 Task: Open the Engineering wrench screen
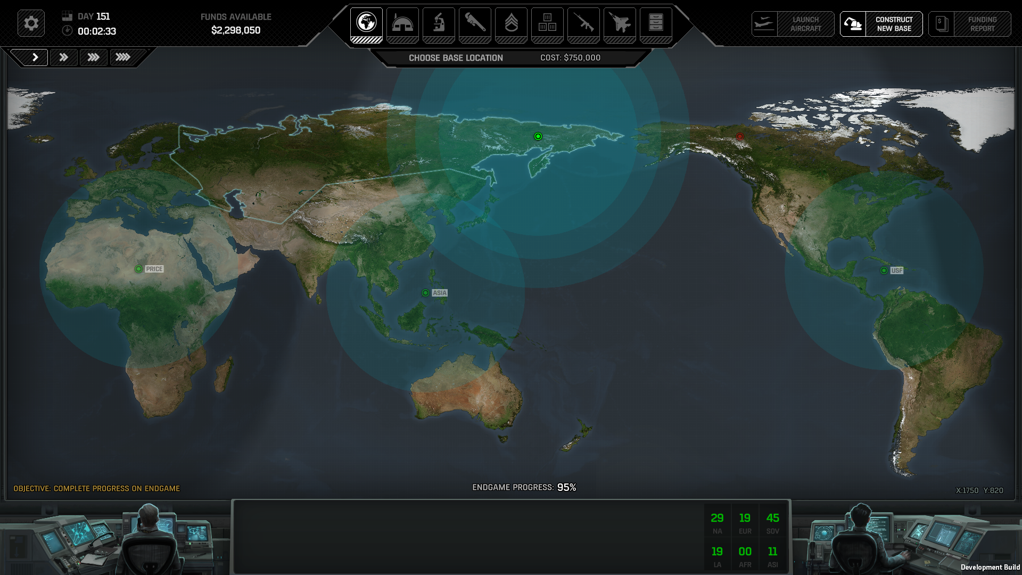[475, 25]
